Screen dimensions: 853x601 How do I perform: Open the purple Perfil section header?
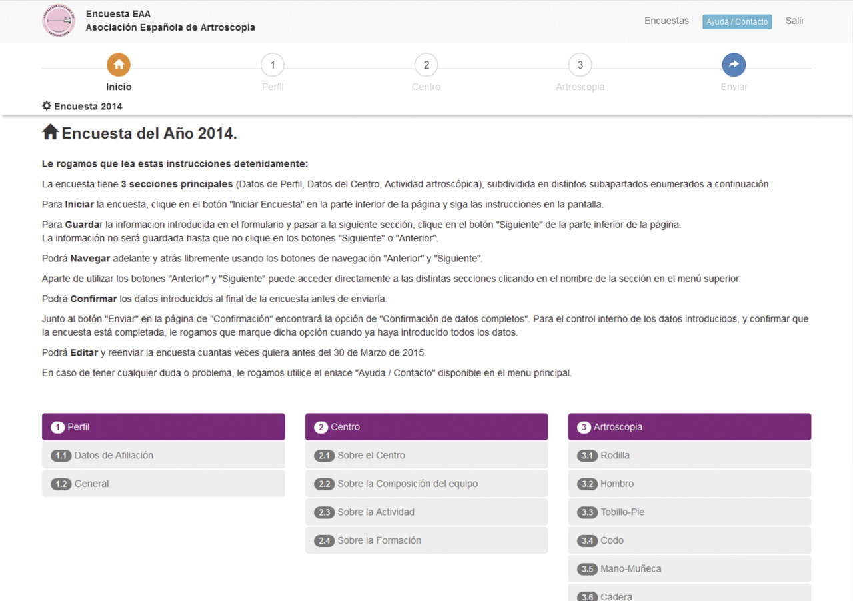click(x=163, y=427)
